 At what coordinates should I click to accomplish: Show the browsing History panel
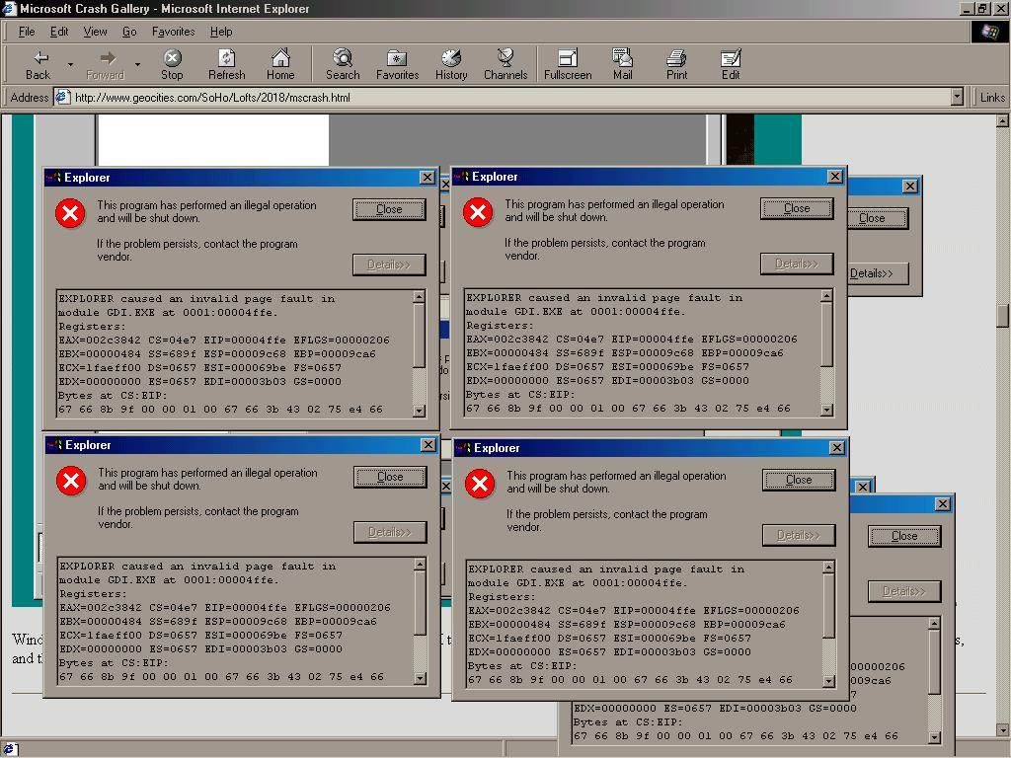(451, 64)
